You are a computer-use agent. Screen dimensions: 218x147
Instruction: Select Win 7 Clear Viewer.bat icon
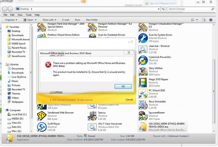92,127
